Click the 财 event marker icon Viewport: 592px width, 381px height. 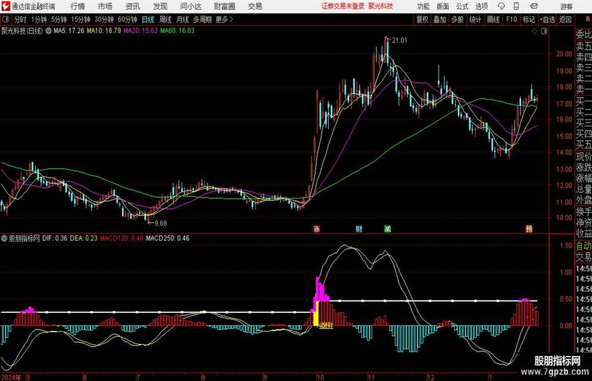click(359, 228)
